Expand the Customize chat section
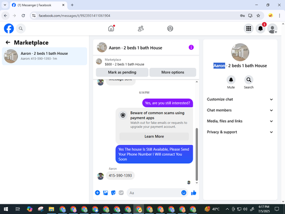 click(240, 99)
